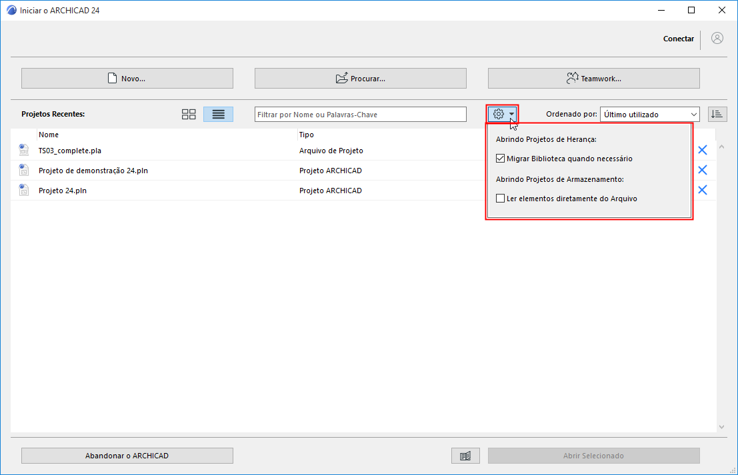The height and width of the screenshot is (475, 738).
Task: Click Abrir Selecionado button
Action: pos(594,456)
